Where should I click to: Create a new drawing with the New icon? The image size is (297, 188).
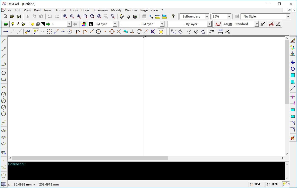click(5, 16)
